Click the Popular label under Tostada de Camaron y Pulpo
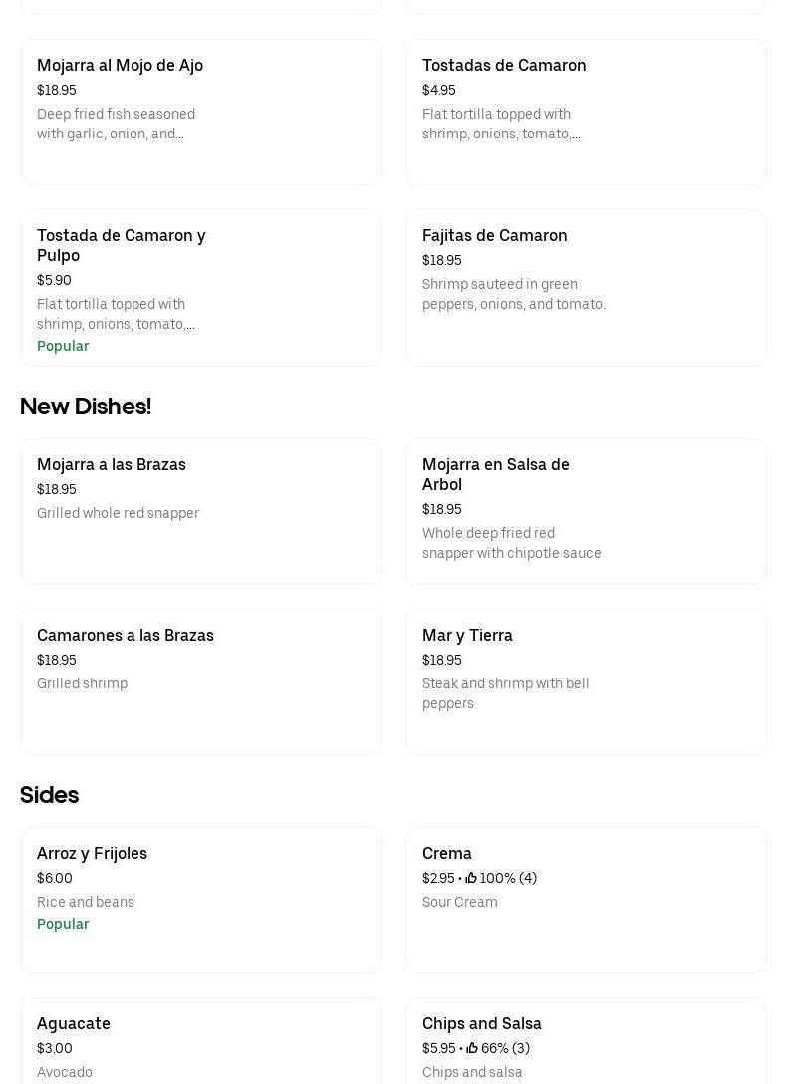801x1084 pixels. (63, 346)
